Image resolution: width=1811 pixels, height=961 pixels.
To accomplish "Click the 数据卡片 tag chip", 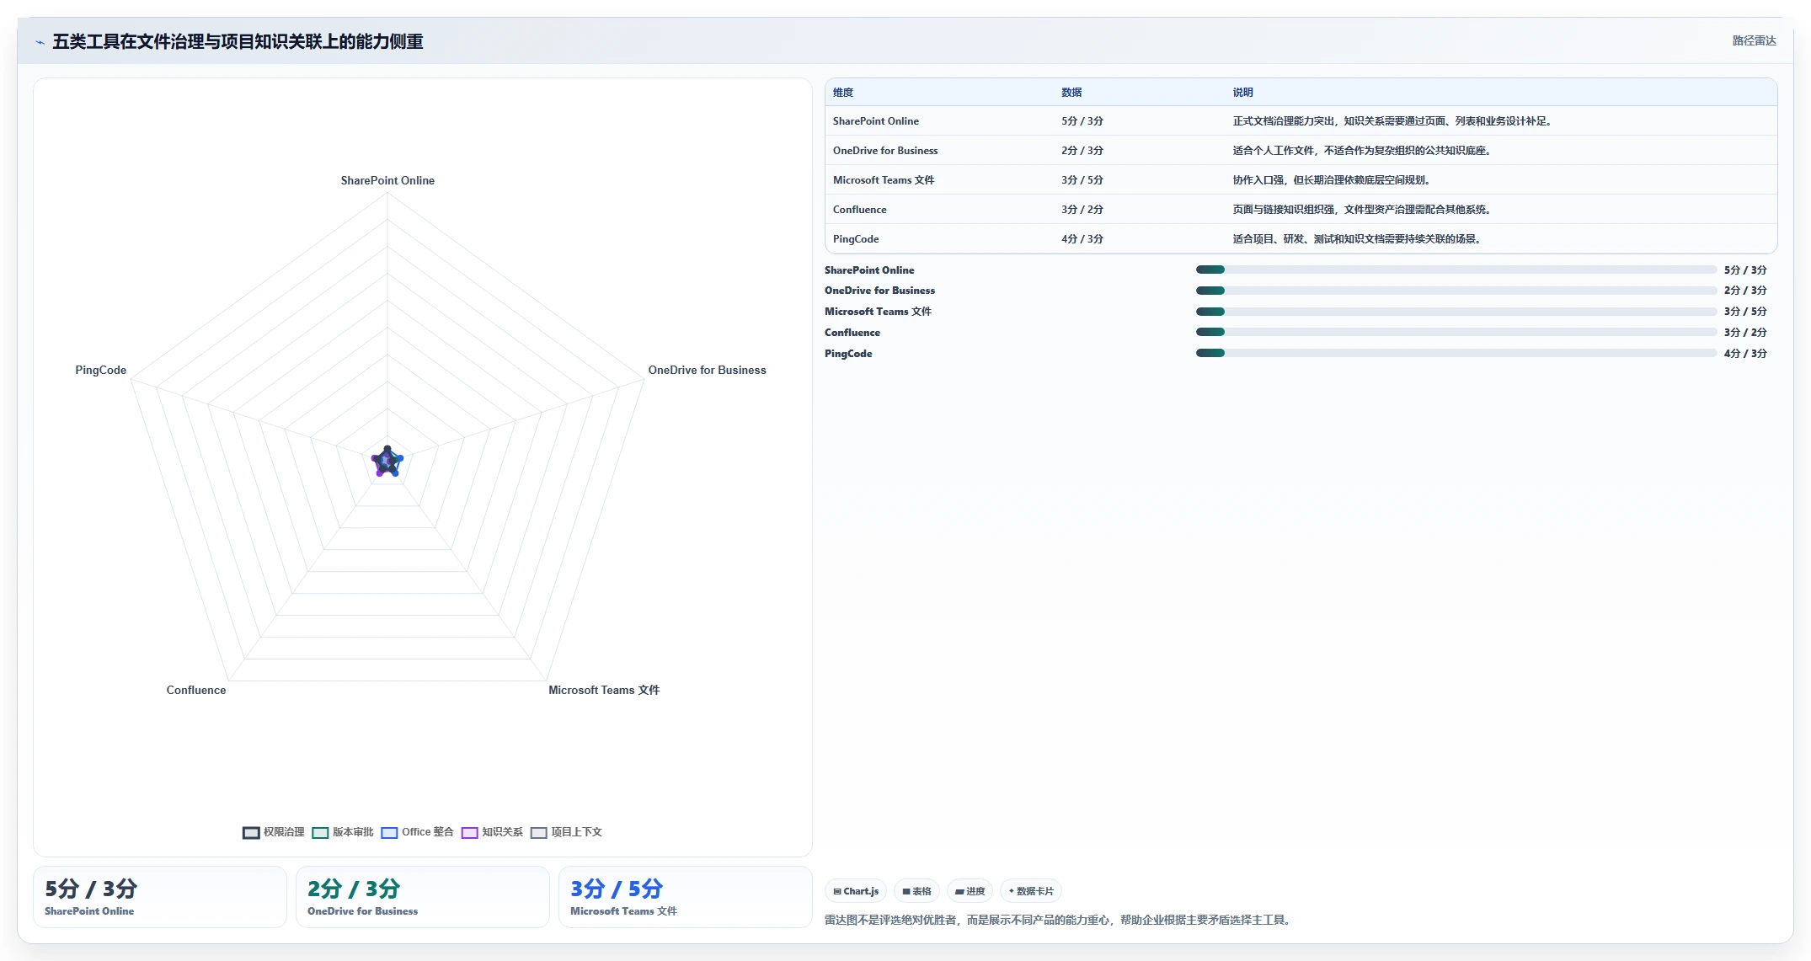I will [1031, 891].
